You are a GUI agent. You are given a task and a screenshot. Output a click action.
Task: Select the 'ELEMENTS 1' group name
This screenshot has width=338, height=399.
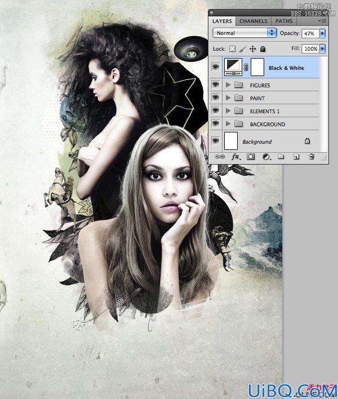(265, 111)
